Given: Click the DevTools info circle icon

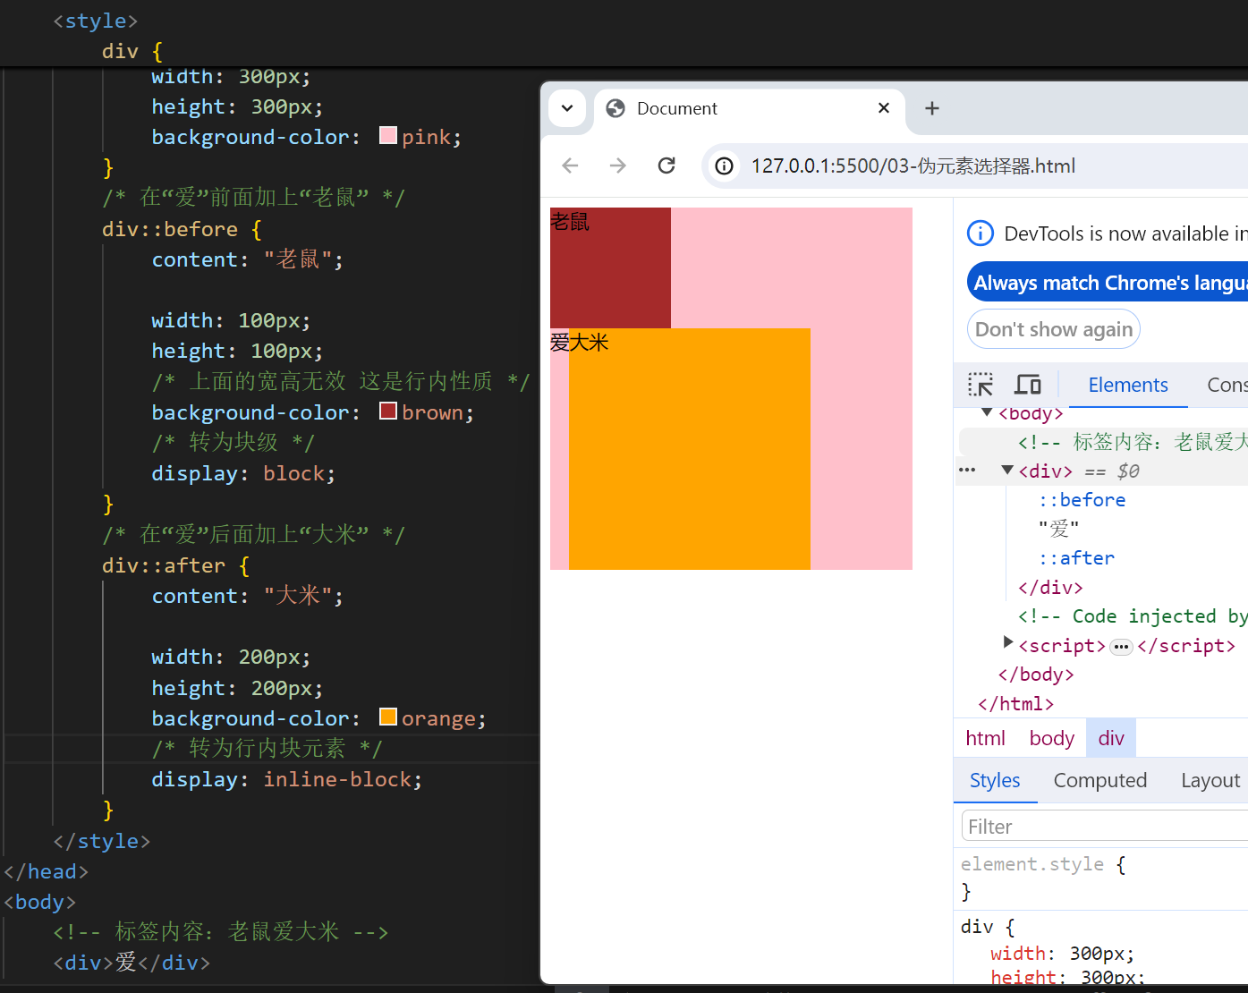Looking at the screenshot, I should [981, 233].
